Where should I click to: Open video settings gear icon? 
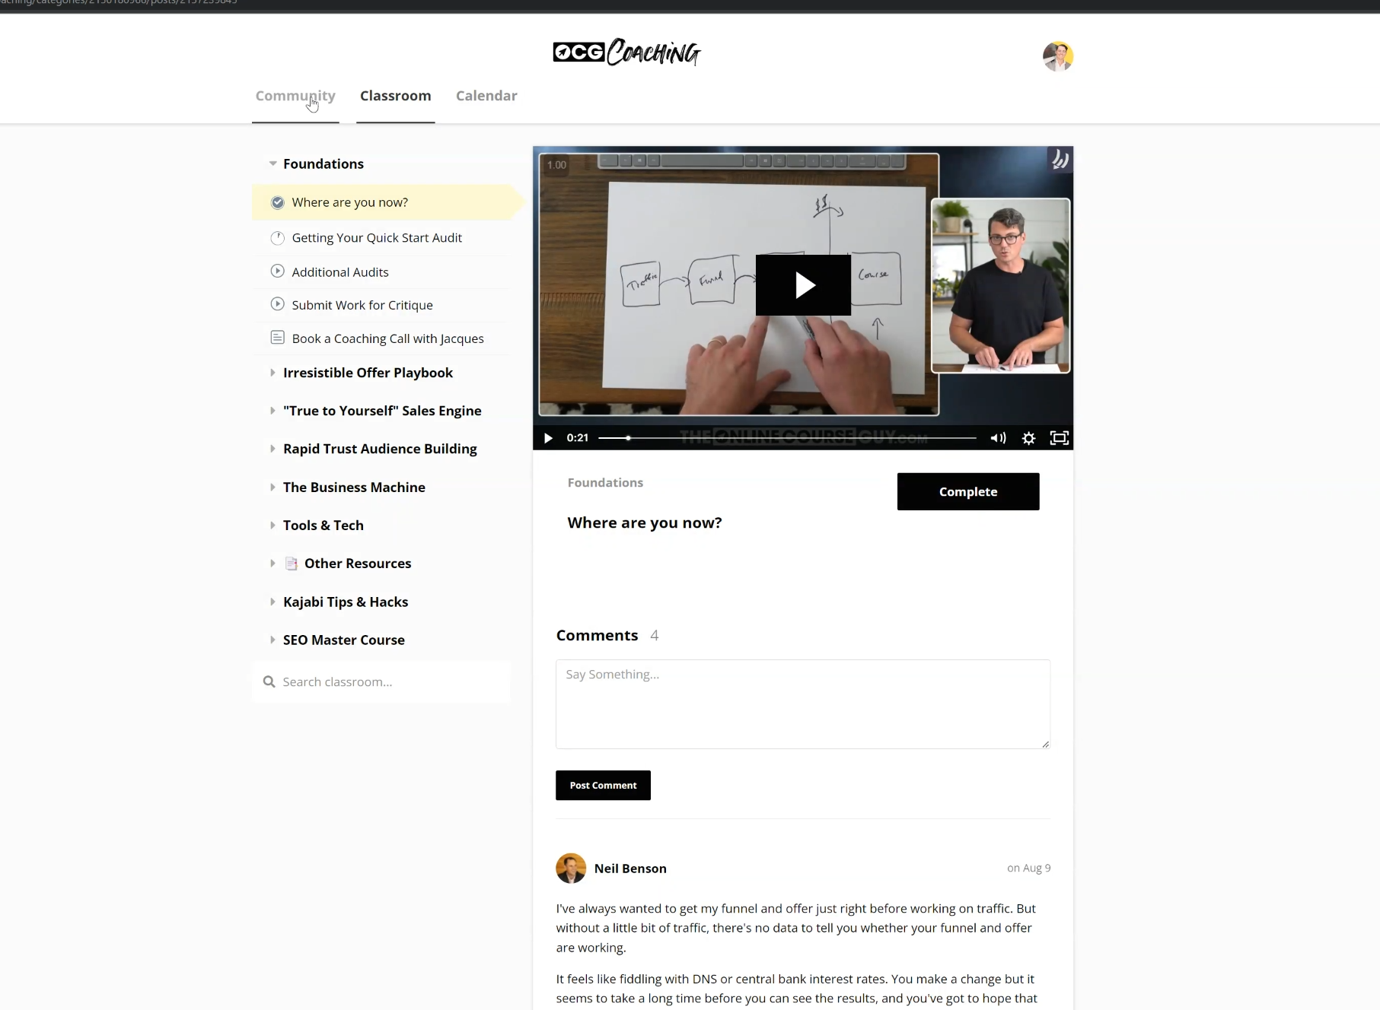[x=1028, y=438]
